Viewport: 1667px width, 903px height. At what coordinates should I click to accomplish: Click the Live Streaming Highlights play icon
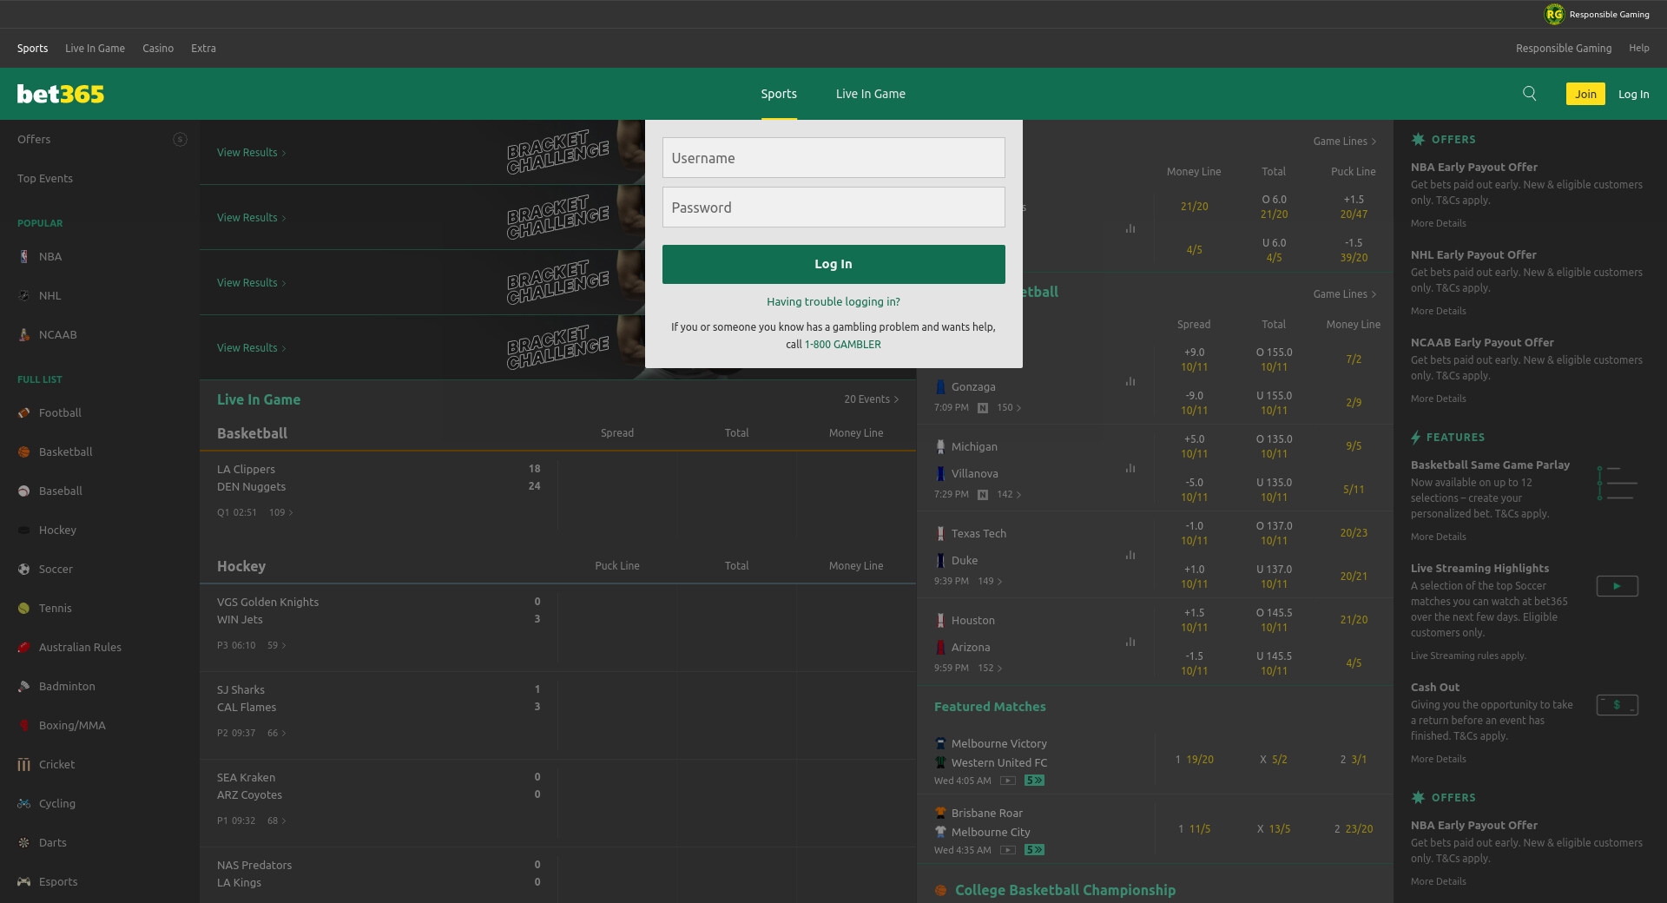[1617, 586]
